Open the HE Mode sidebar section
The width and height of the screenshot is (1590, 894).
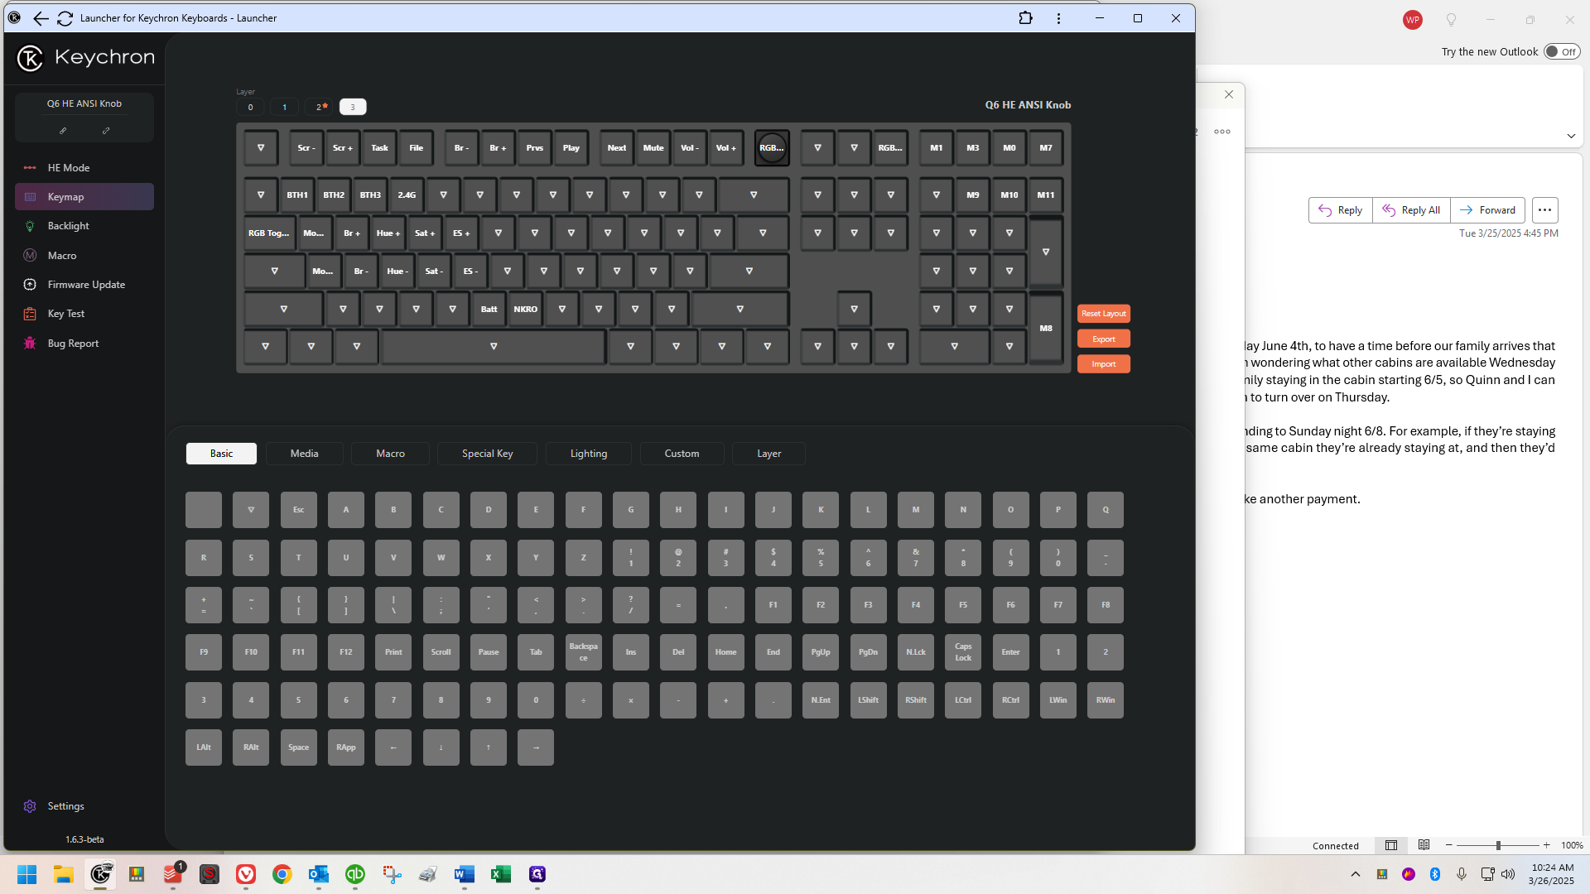(x=84, y=167)
